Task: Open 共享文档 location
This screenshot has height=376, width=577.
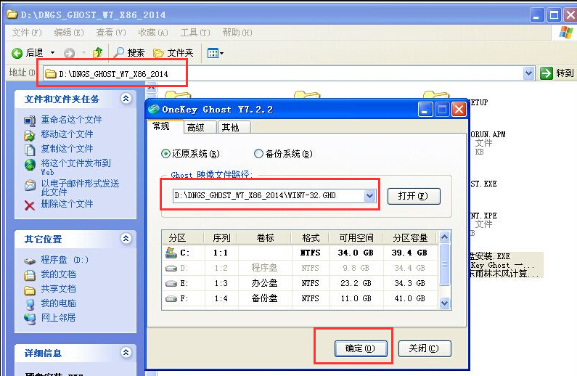Action: pyautogui.click(x=59, y=288)
